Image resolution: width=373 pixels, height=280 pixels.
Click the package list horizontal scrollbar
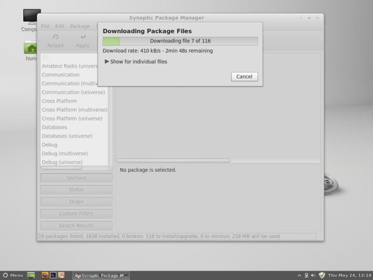point(173,161)
